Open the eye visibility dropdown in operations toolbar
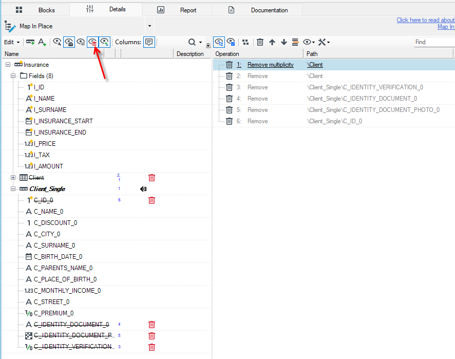The height and width of the screenshot is (359, 455). pyautogui.click(x=309, y=42)
